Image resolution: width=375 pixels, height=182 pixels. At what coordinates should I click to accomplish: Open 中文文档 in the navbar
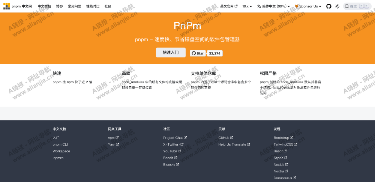click(44, 6)
